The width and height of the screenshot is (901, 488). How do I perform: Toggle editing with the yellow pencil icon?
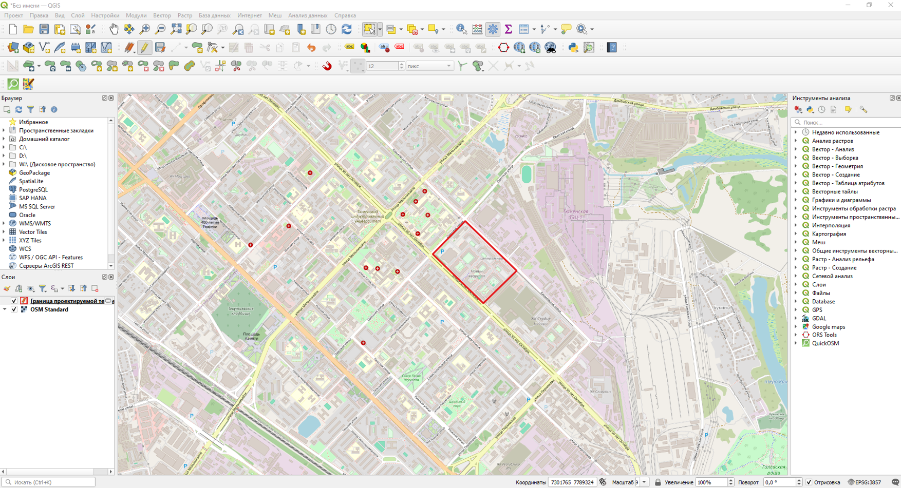click(145, 48)
